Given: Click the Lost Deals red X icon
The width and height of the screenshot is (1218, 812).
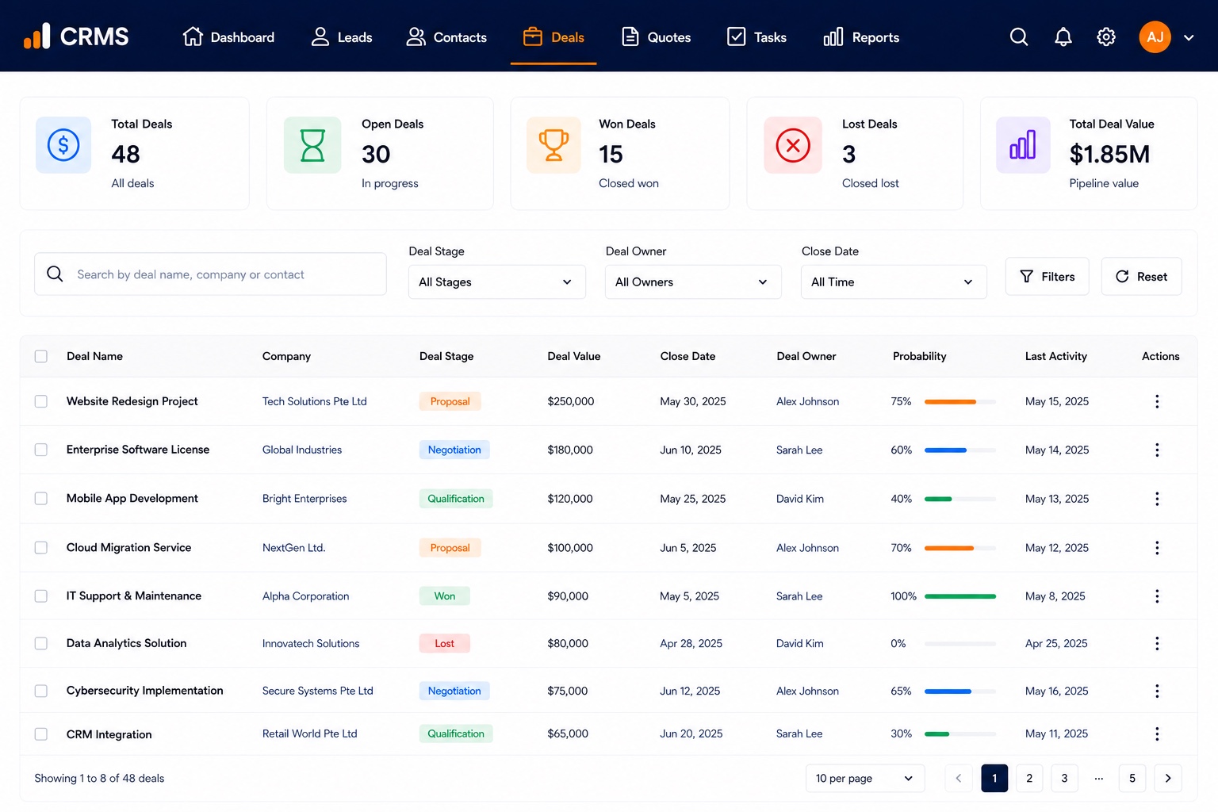Looking at the screenshot, I should pyautogui.click(x=793, y=145).
